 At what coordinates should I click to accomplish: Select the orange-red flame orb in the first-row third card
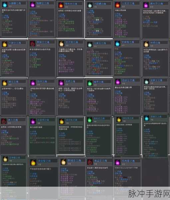(x=61, y=5)
